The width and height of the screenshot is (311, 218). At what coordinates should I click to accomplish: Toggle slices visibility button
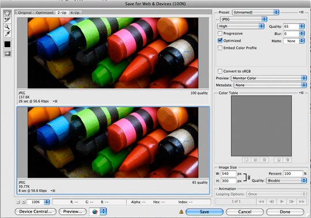7,54
